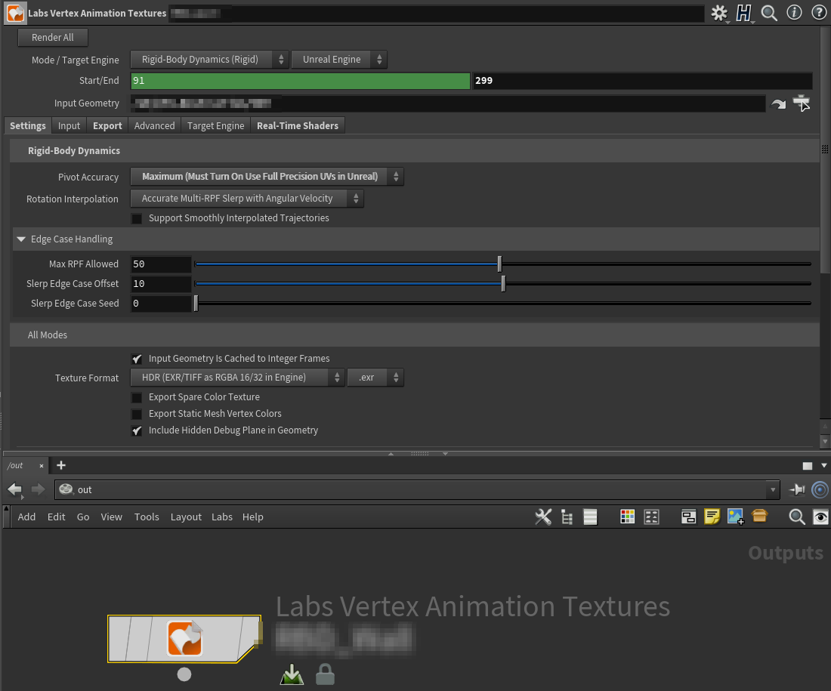Switch to the Real-Time Shaders tab

click(x=298, y=125)
